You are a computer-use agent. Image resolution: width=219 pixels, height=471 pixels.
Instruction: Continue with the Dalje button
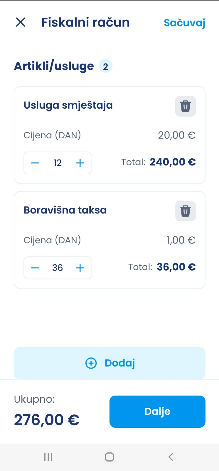(x=157, y=412)
